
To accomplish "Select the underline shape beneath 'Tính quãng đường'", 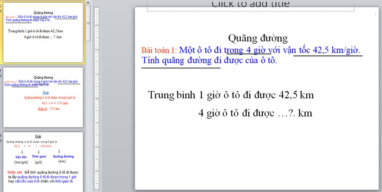I will coord(181,67).
